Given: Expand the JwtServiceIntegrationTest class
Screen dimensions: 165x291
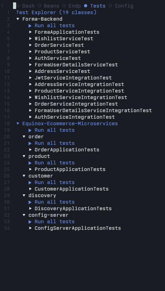Looking at the screenshot, I should point(31,78).
